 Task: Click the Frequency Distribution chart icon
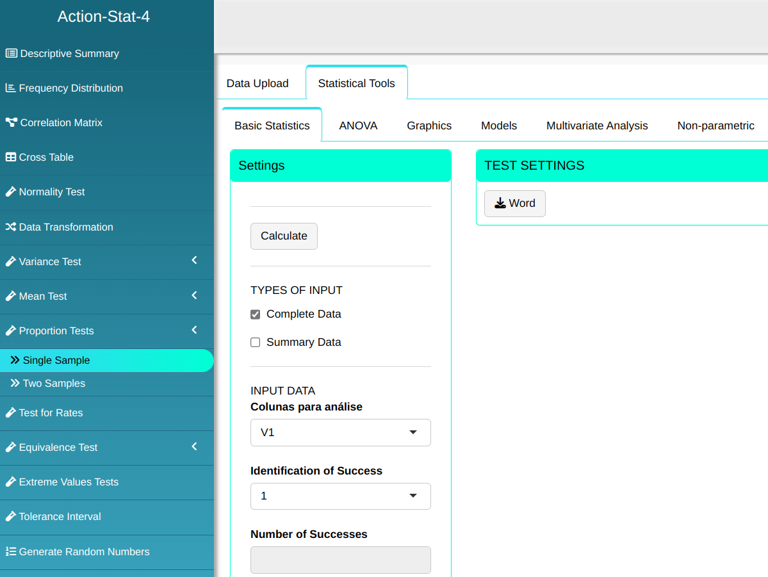[x=10, y=88]
